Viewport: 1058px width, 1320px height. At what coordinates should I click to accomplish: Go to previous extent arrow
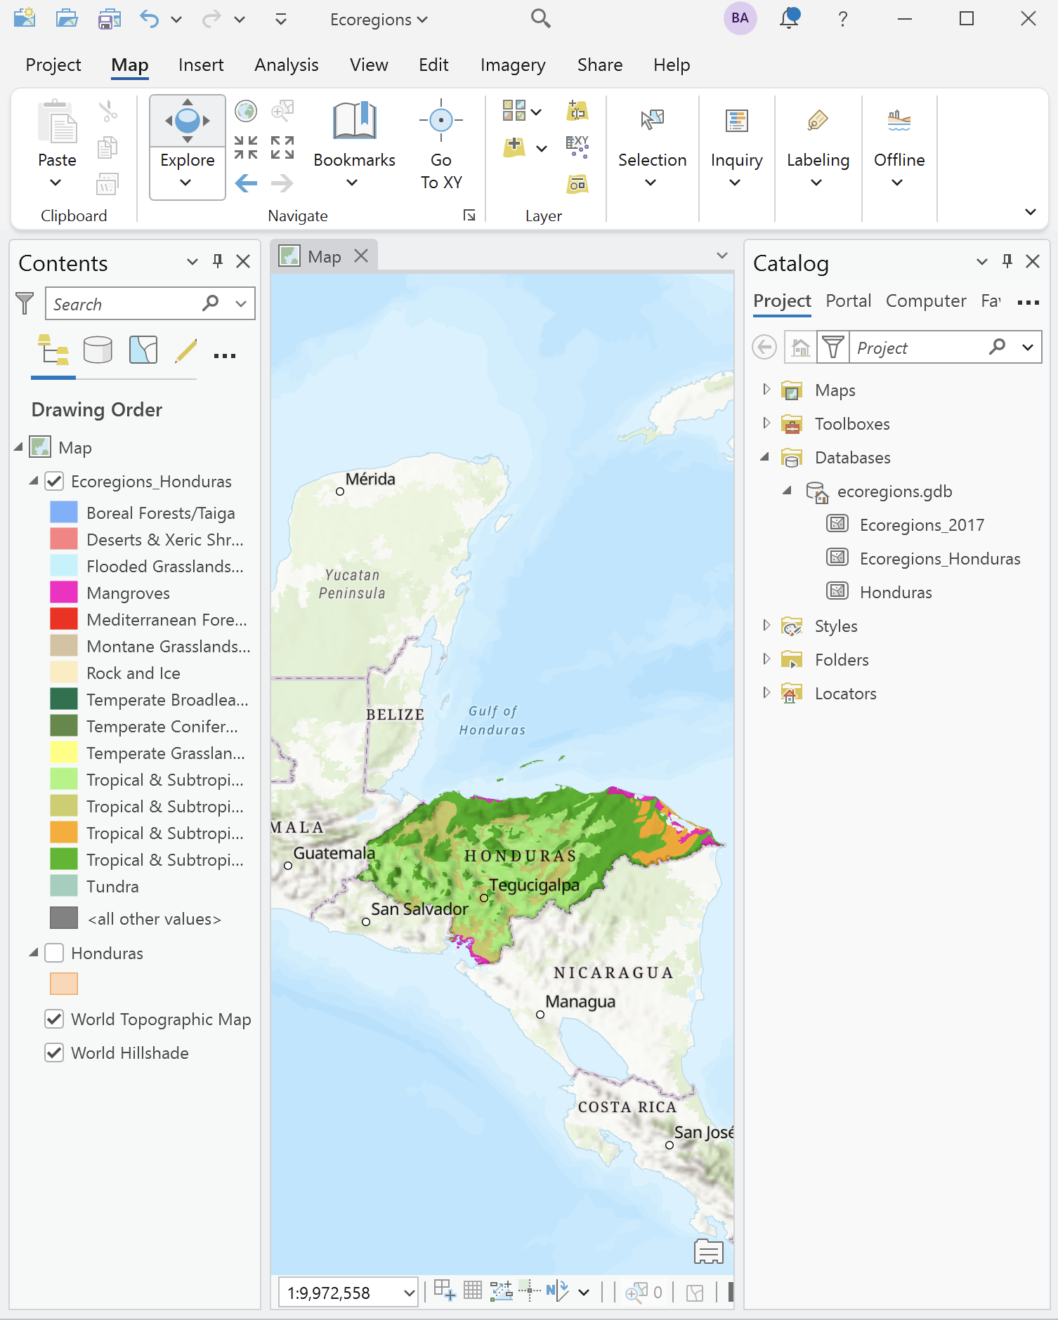pos(246,184)
